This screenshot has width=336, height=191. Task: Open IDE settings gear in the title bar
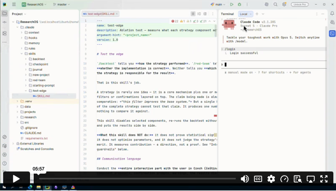click(x=284, y=4)
